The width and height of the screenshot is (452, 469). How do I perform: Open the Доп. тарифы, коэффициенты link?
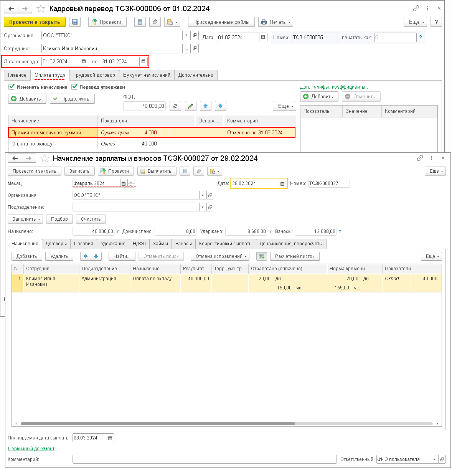click(335, 87)
